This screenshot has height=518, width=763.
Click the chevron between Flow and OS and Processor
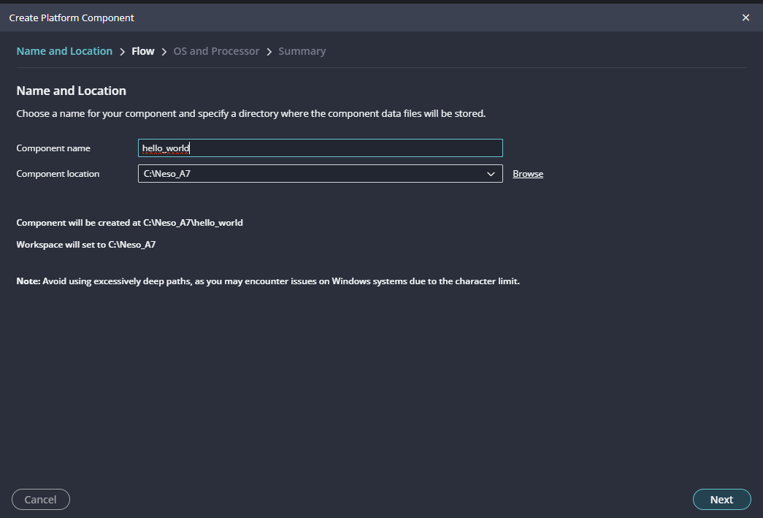[164, 52]
